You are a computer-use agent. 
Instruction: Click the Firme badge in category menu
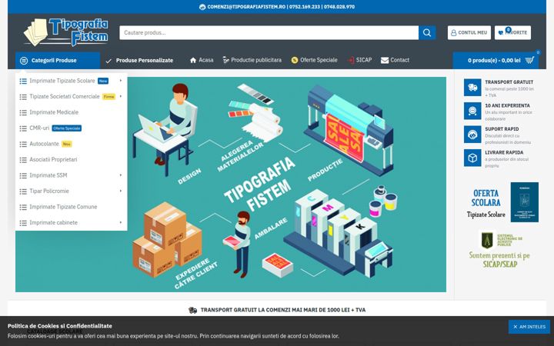pyautogui.click(x=108, y=97)
